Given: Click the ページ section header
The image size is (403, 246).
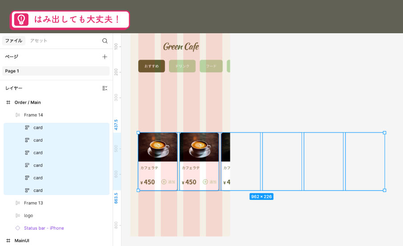Looking at the screenshot, I should (12, 57).
